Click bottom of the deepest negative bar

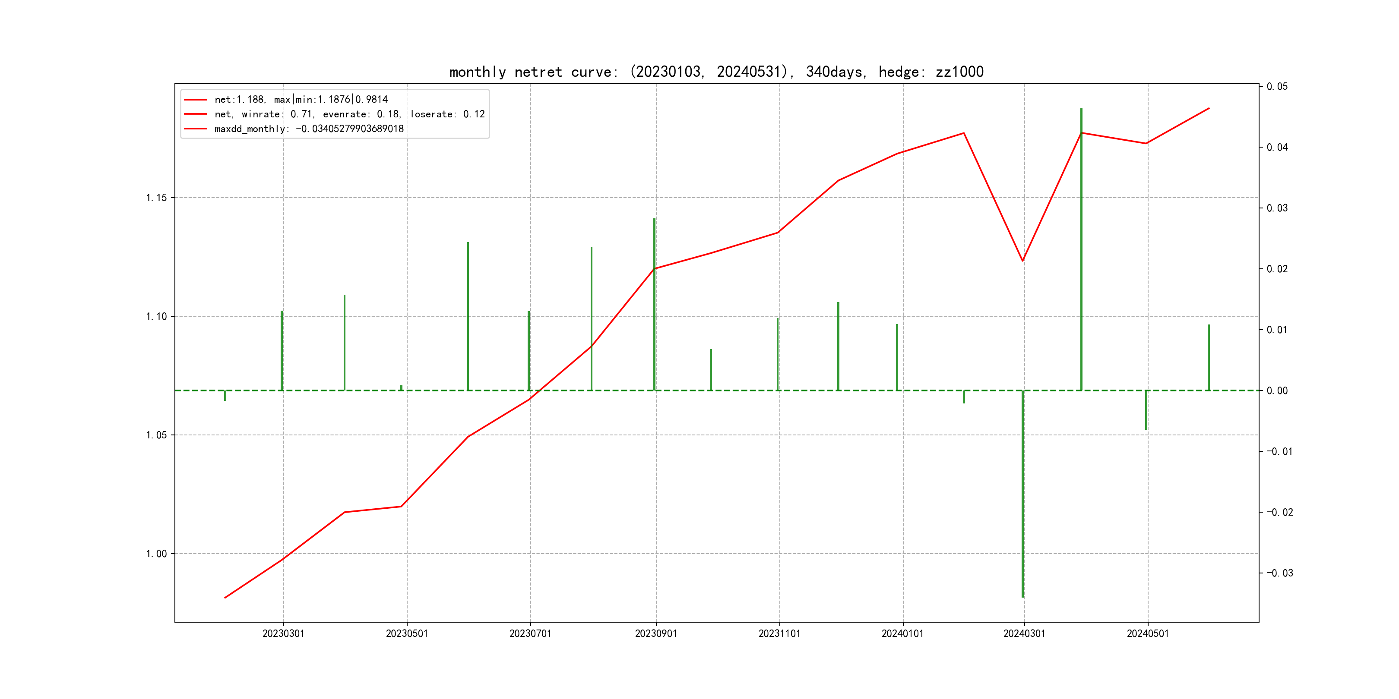1022,596
